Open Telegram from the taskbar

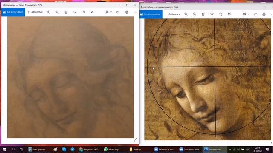click(x=73, y=149)
